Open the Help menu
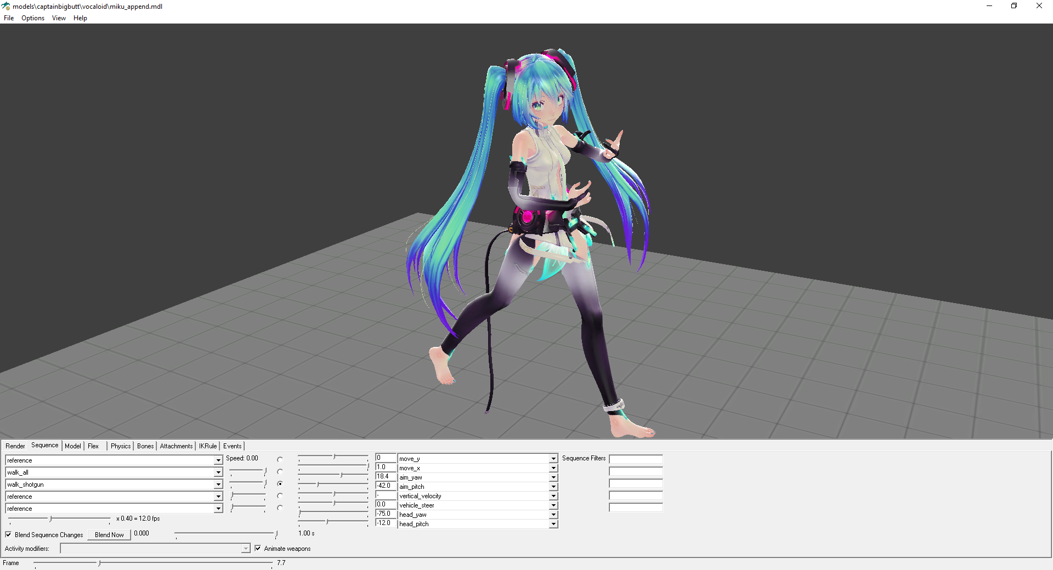Image resolution: width=1053 pixels, height=570 pixels. (x=80, y=18)
